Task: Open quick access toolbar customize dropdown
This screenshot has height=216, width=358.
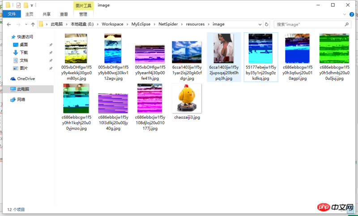Action: 32,5
